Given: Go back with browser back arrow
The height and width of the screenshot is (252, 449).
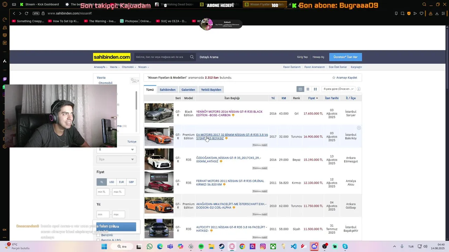Looking at the screenshot, I should click(x=14, y=13).
